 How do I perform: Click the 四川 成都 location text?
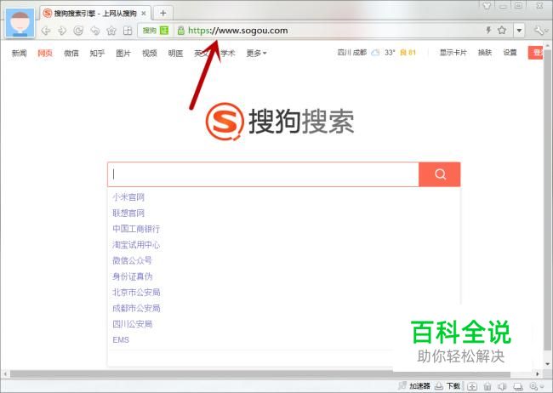(352, 53)
